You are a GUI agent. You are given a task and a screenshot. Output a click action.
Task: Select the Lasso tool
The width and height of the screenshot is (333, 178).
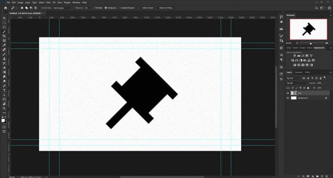(x=4, y=27)
